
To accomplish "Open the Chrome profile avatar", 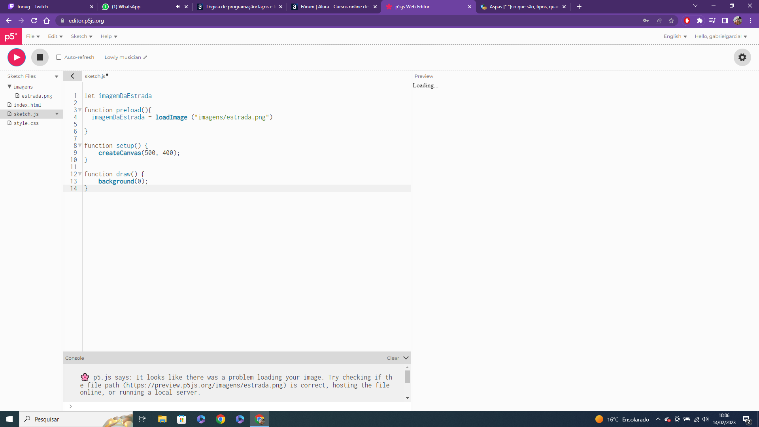I will click(x=738, y=21).
